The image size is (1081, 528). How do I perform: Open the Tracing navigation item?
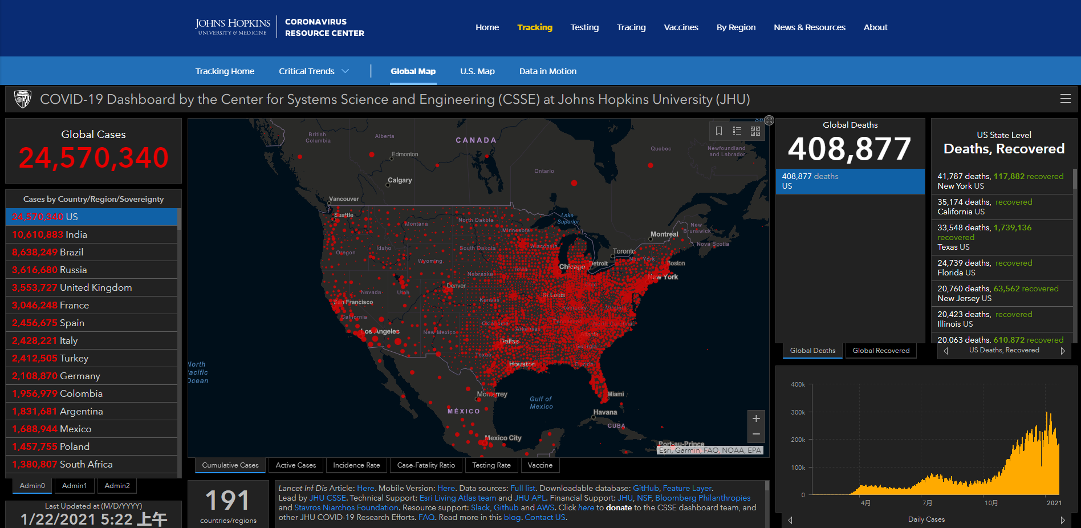631,27
